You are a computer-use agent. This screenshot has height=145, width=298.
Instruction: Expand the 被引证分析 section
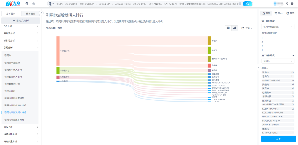(x=21, y=40)
